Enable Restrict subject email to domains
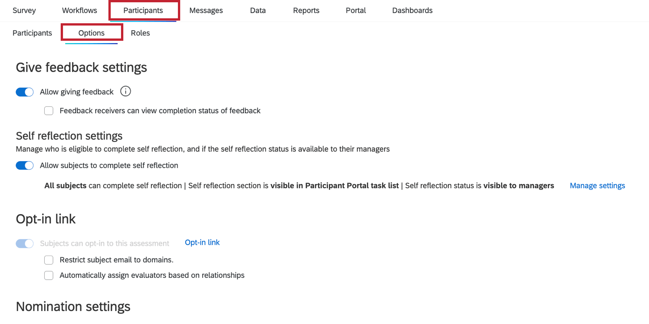Viewport: 649px width, 324px height. pyautogui.click(x=49, y=260)
